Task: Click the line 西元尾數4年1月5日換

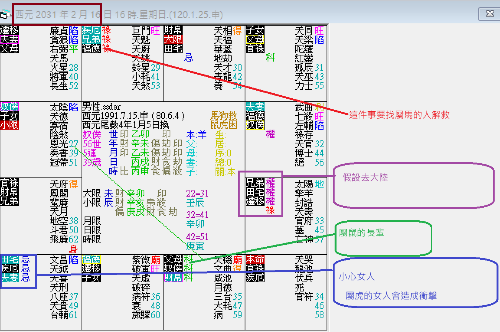Action: pyautogui.click(x=126, y=125)
